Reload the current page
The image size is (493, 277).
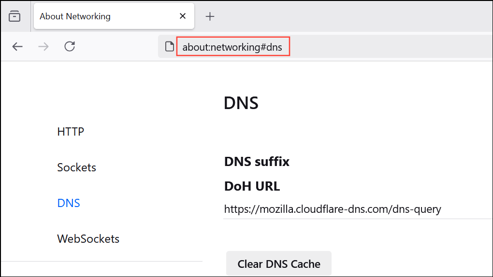coord(70,46)
